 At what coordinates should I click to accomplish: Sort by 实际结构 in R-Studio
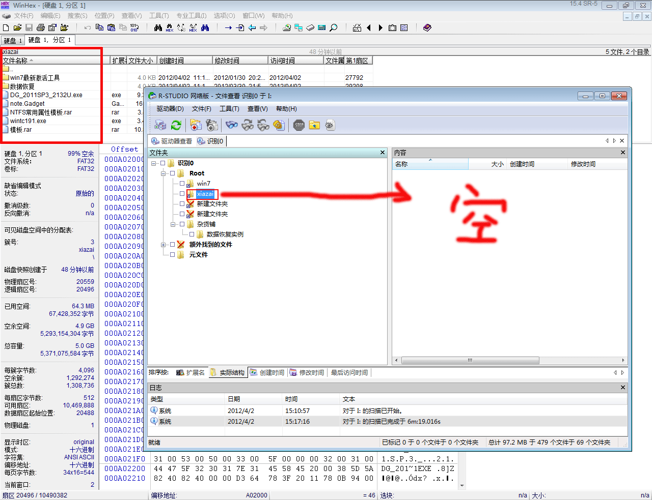pyautogui.click(x=228, y=373)
